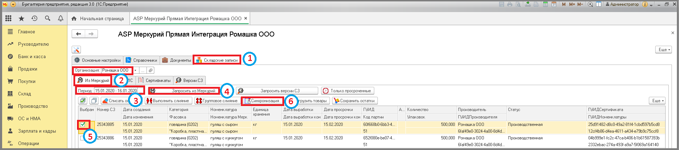Click the Администратор user label
Image resolution: width=679 pixels, height=150 pixels.
pyautogui.click(x=622, y=4)
